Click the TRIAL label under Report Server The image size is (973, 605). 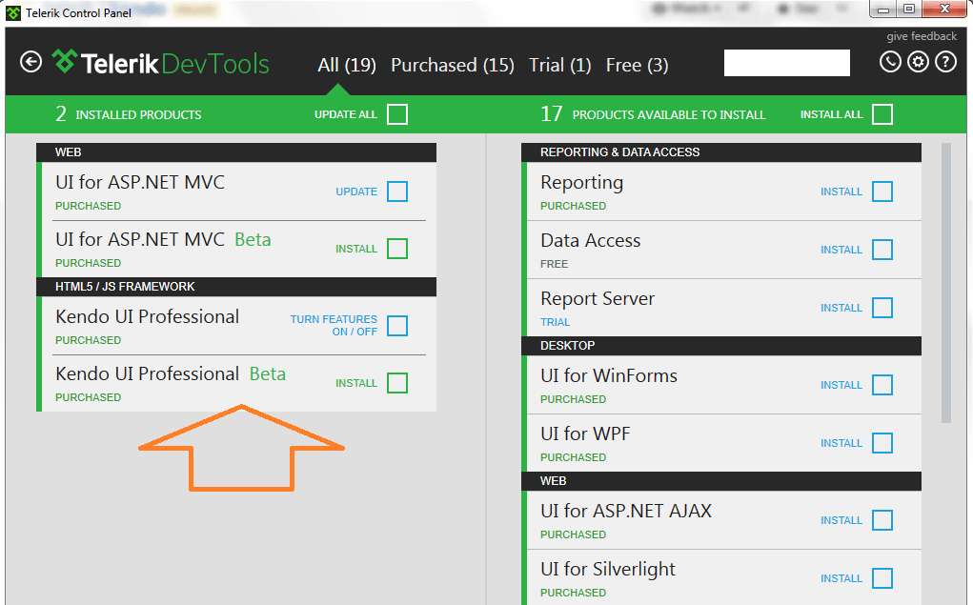[555, 322]
